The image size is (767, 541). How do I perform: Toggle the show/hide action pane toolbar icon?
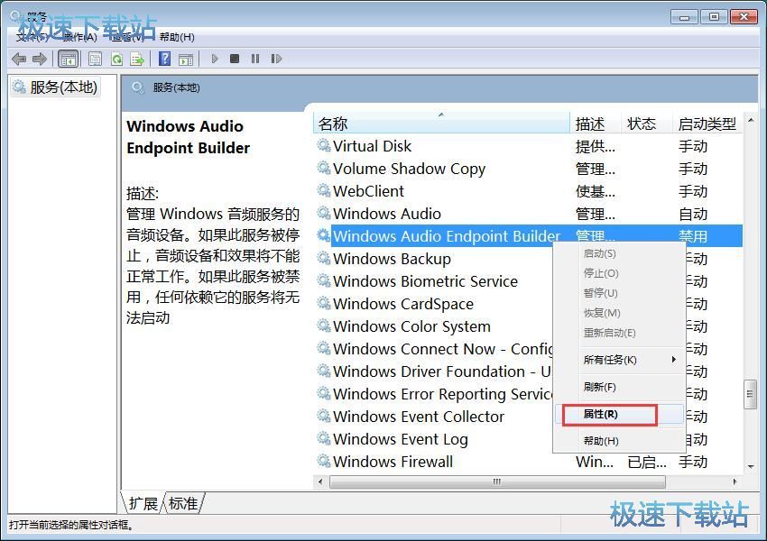pyautogui.click(x=186, y=60)
